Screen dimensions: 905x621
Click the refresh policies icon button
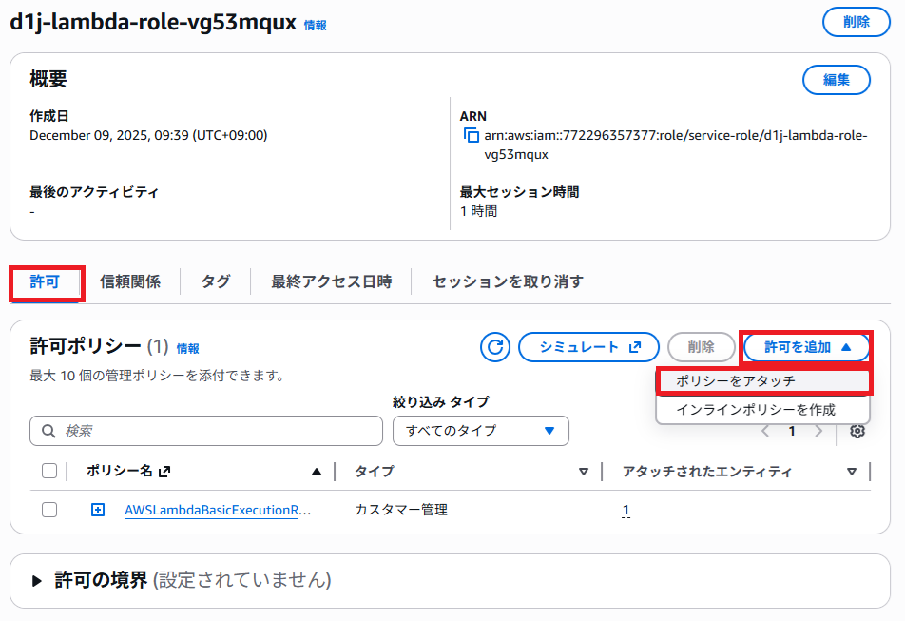point(494,347)
